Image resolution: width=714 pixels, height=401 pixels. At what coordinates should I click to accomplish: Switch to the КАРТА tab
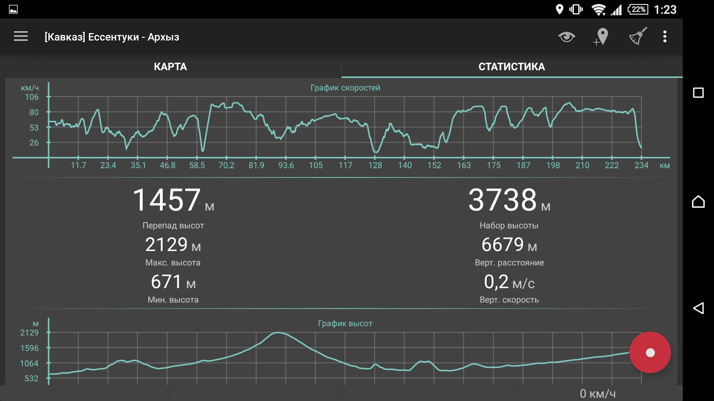click(170, 67)
